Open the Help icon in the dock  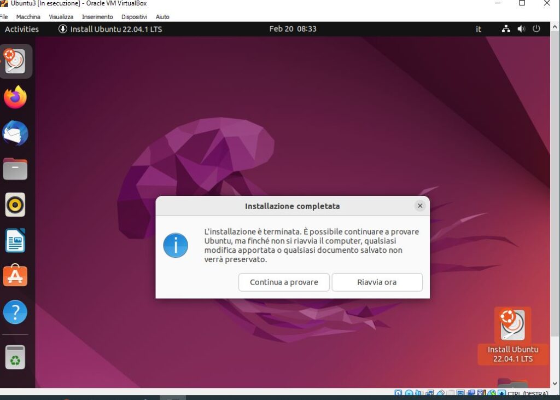(x=15, y=312)
